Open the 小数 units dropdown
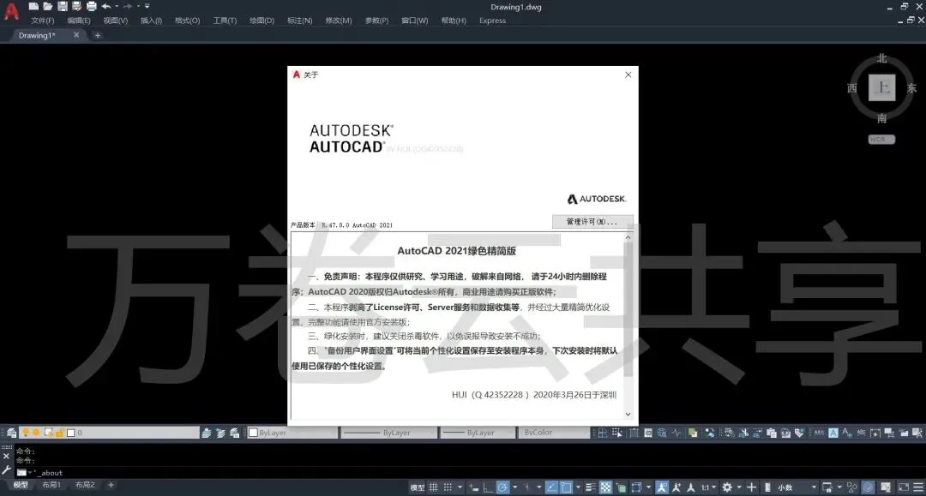 pyautogui.click(x=797, y=487)
